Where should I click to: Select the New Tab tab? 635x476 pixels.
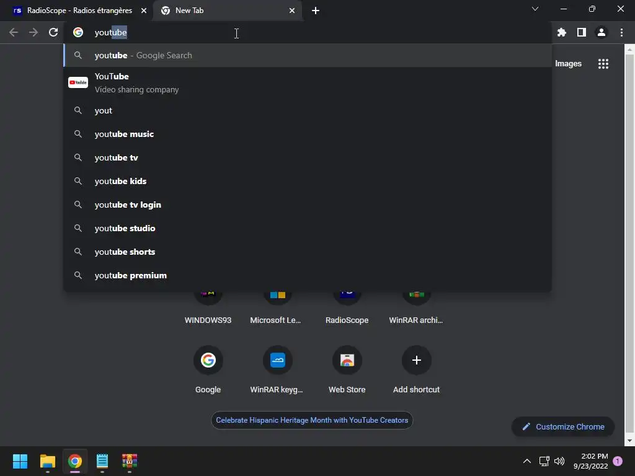[x=228, y=11]
